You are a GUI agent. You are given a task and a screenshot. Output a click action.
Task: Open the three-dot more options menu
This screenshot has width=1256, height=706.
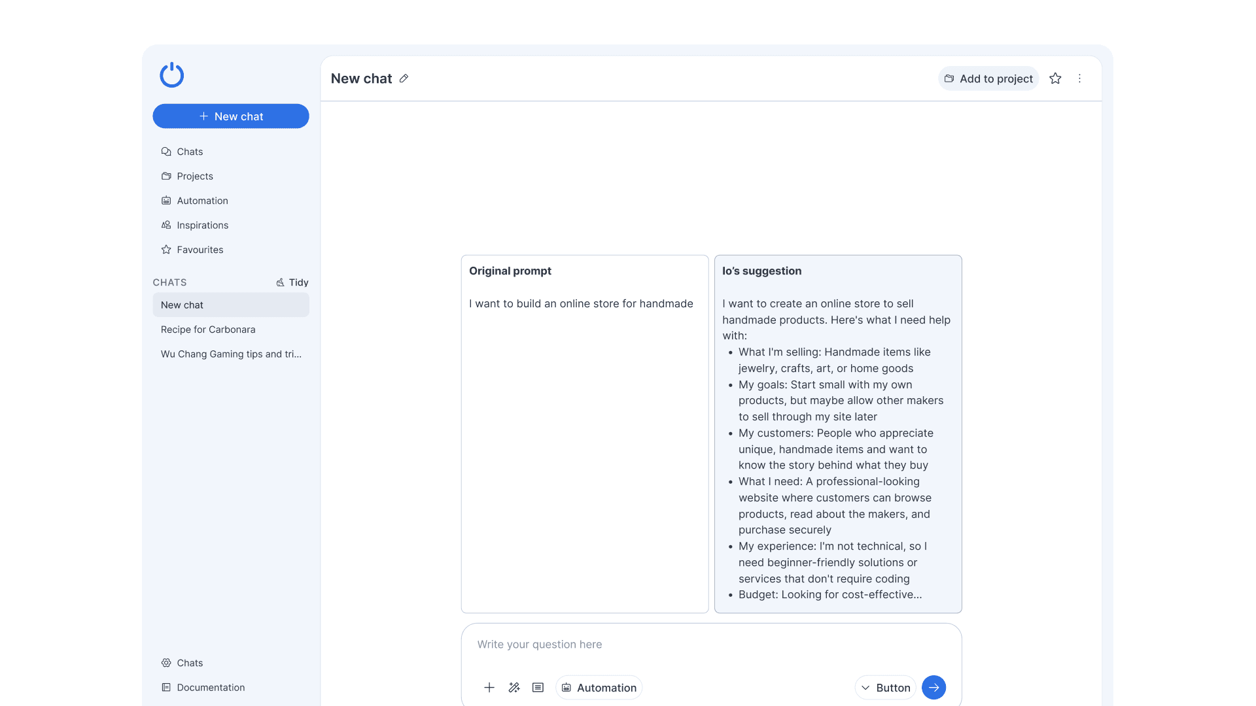click(1079, 78)
